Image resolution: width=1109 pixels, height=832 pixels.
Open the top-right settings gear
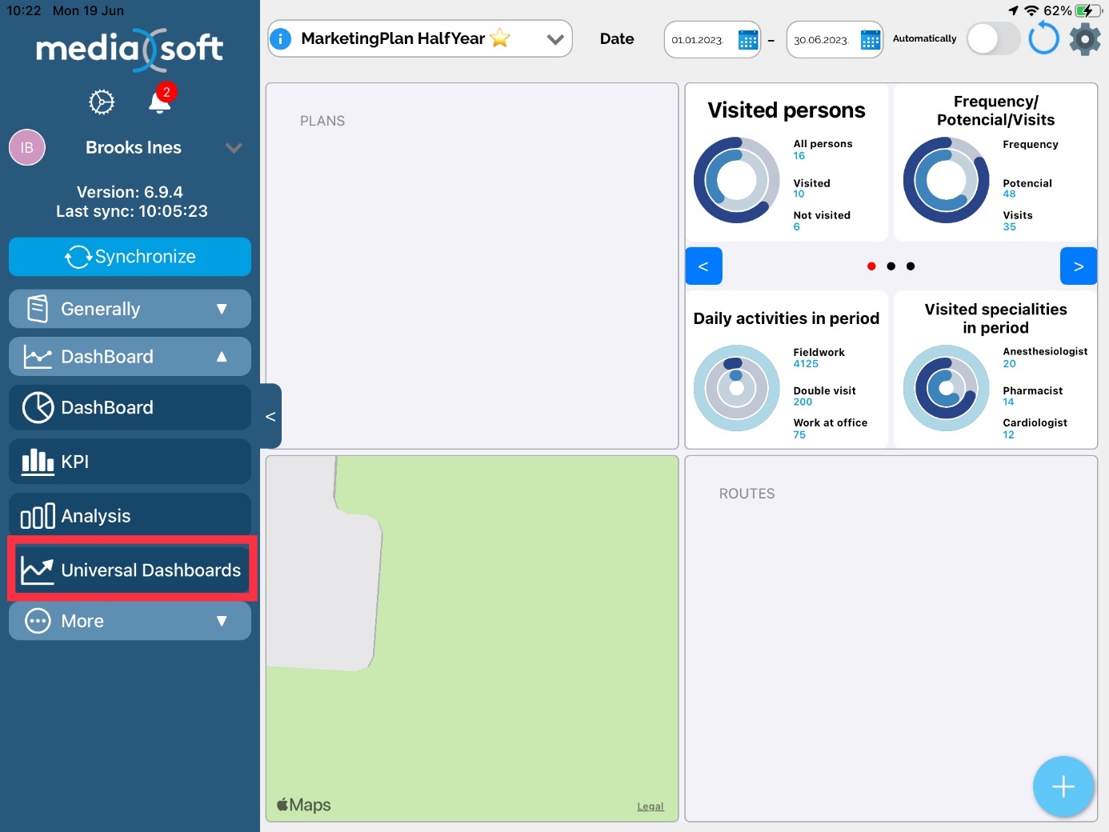[1085, 38]
